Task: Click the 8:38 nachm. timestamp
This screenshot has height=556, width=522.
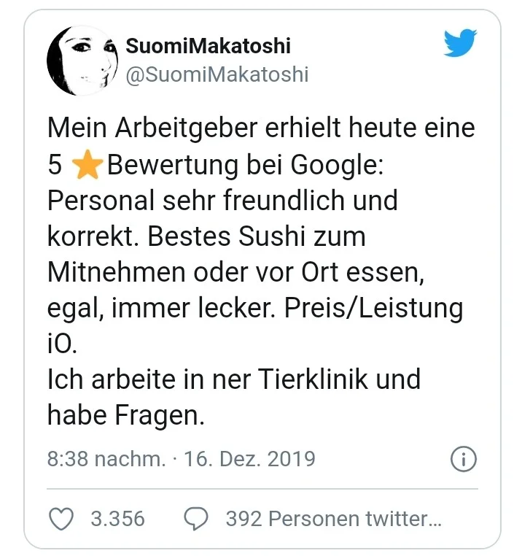Action: (106, 459)
